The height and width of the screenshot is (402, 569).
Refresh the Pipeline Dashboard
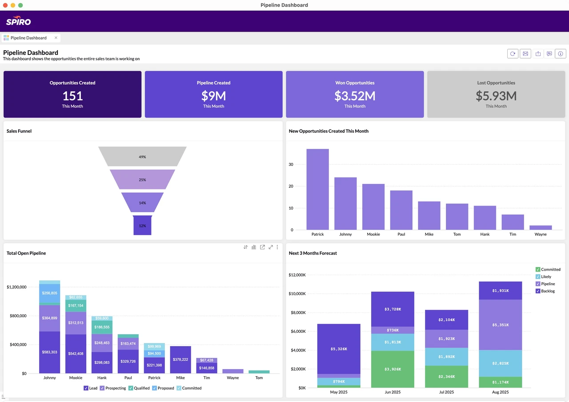(x=513, y=54)
